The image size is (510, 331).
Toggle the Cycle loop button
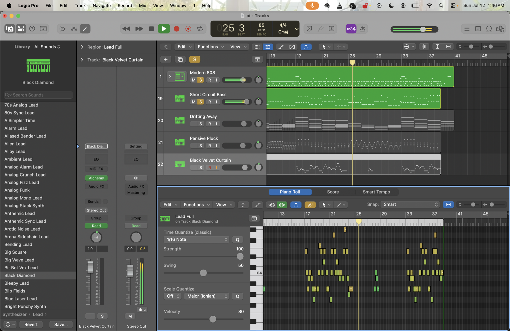(x=200, y=29)
